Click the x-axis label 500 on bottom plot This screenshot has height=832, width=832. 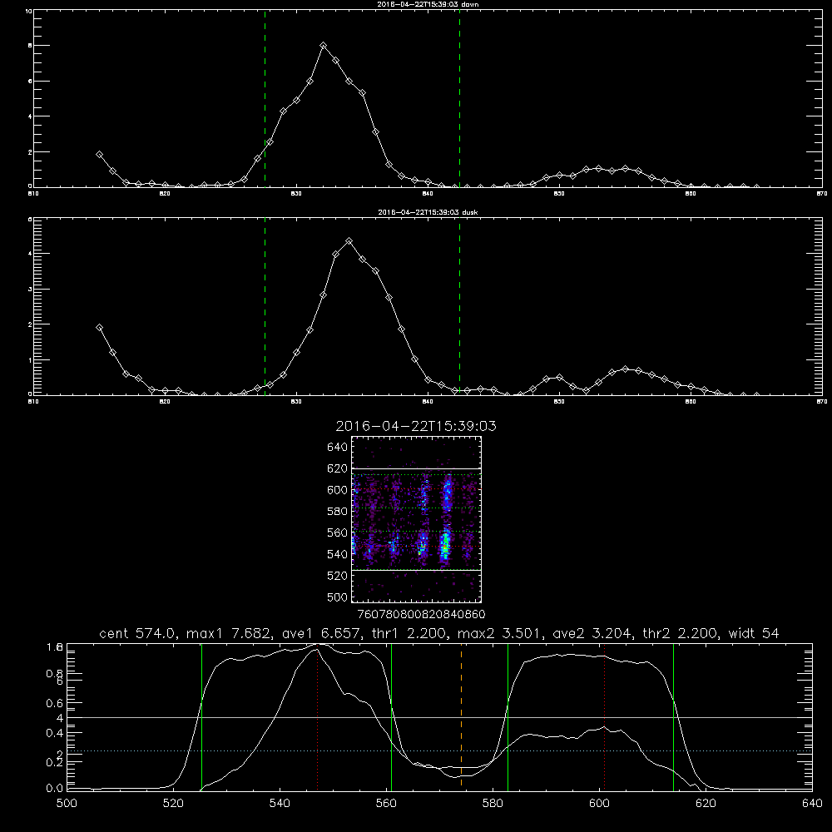(x=67, y=804)
